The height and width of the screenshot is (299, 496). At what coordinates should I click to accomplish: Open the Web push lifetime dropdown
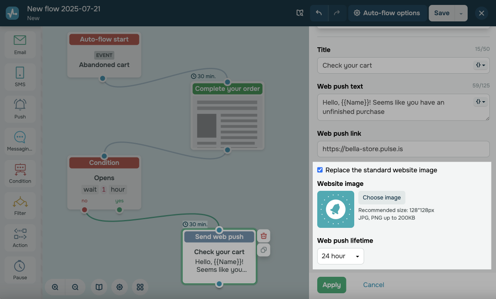coord(340,256)
